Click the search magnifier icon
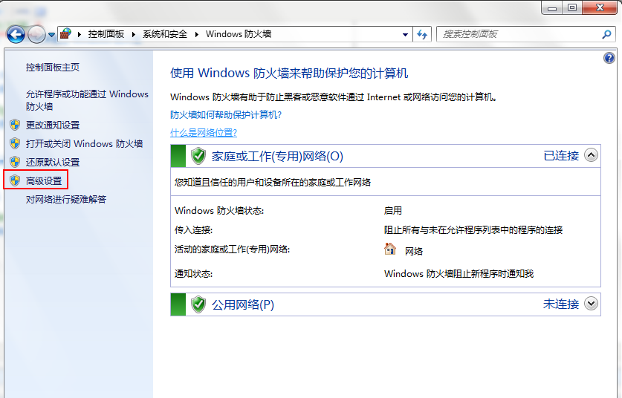 pyautogui.click(x=606, y=34)
